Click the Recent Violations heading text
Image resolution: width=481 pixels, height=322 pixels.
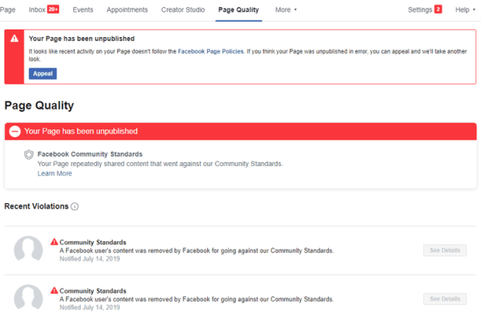[36, 206]
